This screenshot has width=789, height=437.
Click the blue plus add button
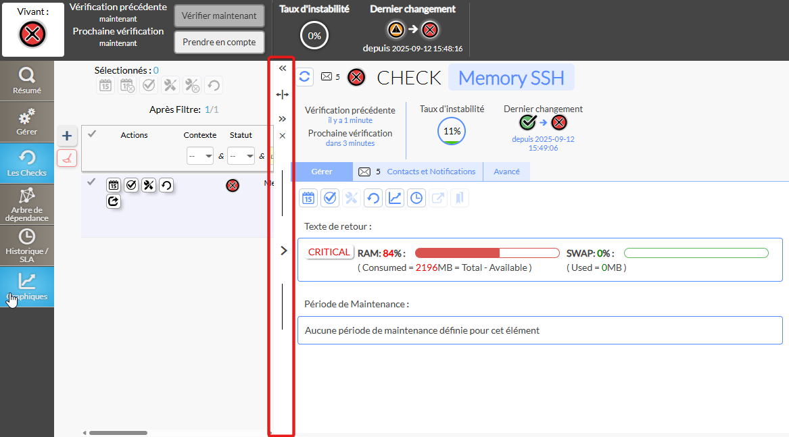pyautogui.click(x=67, y=136)
